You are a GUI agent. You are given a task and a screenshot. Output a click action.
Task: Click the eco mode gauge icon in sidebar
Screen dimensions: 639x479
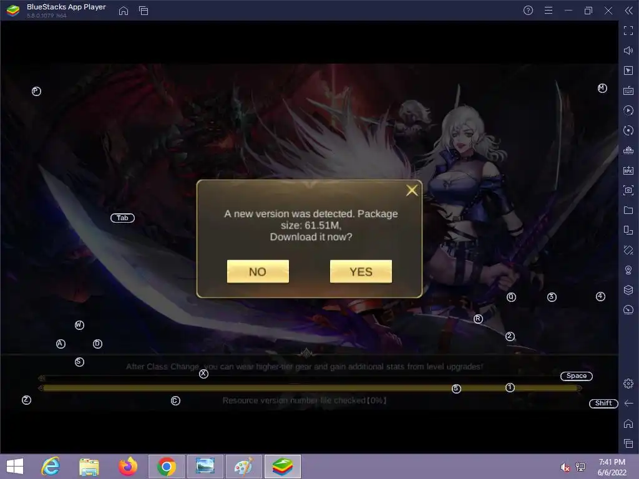(628, 310)
